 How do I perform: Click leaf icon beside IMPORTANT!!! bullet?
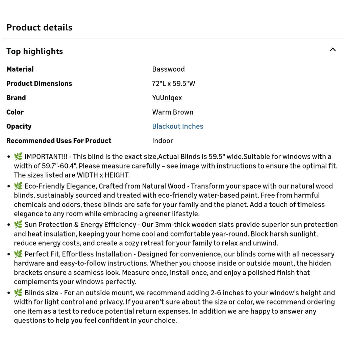click(18, 156)
